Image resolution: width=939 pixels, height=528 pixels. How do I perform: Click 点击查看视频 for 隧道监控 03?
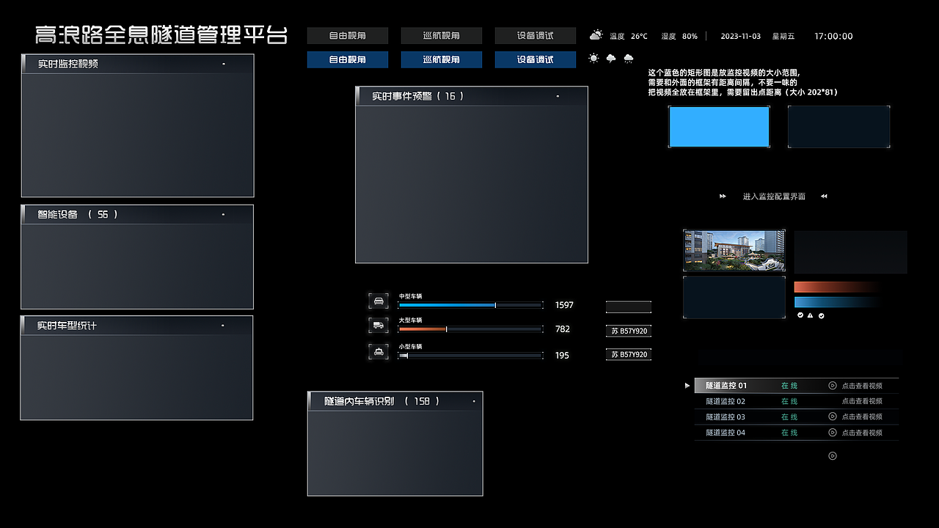click(862, 417)
